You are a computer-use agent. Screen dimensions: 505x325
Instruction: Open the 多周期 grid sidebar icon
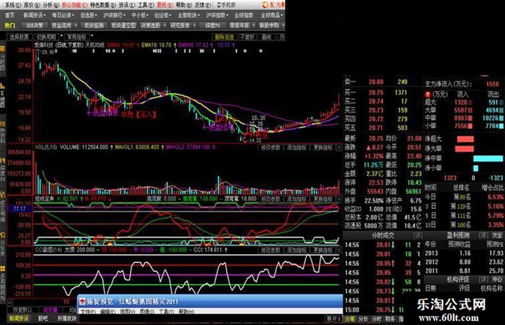2,283
